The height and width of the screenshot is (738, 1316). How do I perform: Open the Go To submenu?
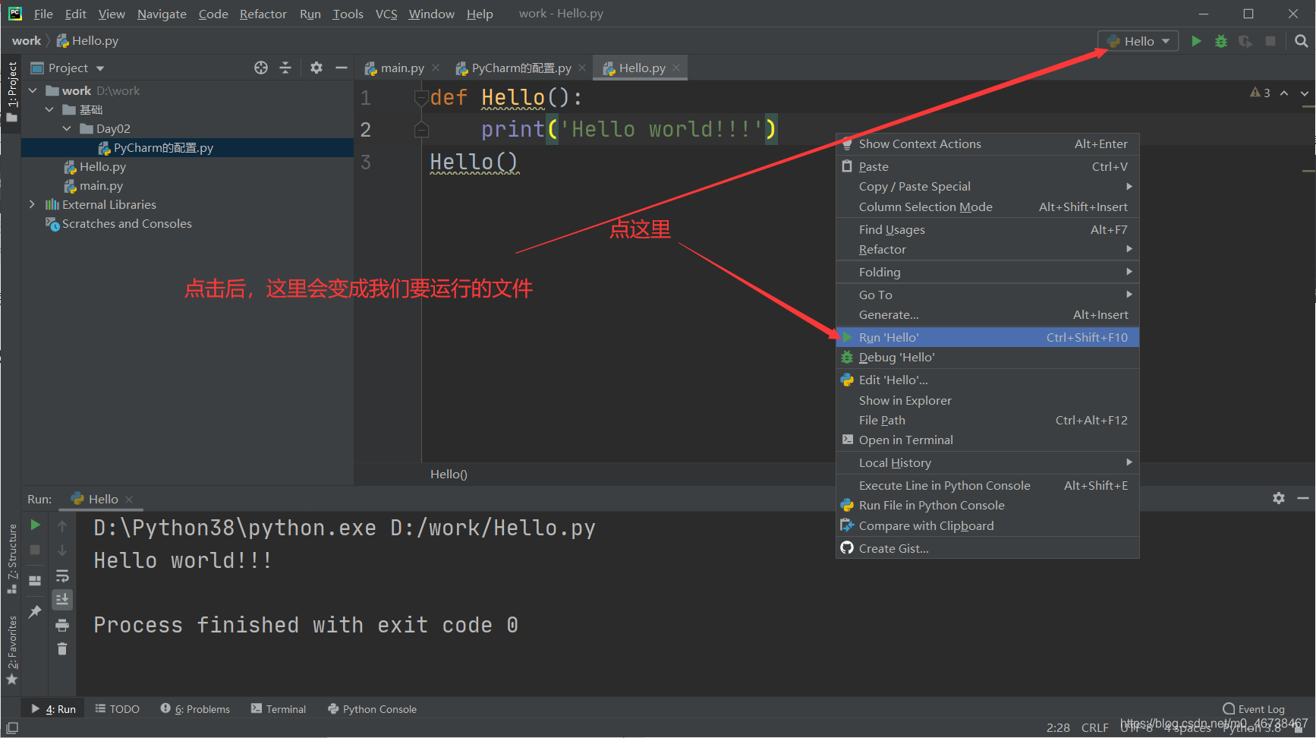[987, 295]
